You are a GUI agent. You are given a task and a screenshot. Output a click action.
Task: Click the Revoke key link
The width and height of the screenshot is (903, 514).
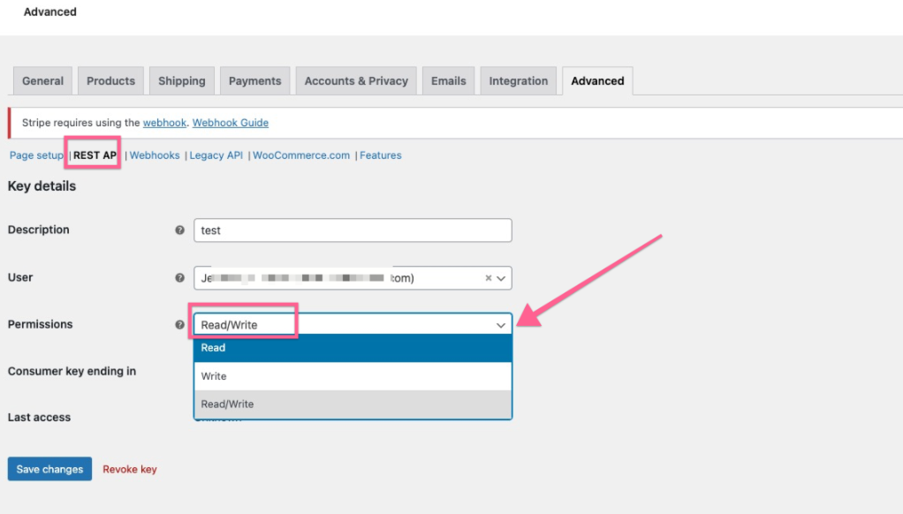tap(130, 469)
